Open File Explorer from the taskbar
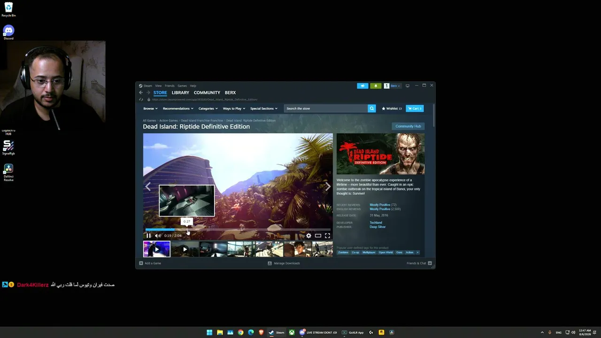601x338 pixels. (x=220, y=332)
